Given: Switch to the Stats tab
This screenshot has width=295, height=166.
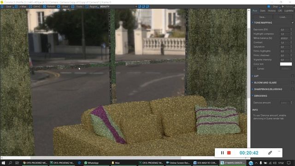Looking at the screenshot, I should 263,11.
